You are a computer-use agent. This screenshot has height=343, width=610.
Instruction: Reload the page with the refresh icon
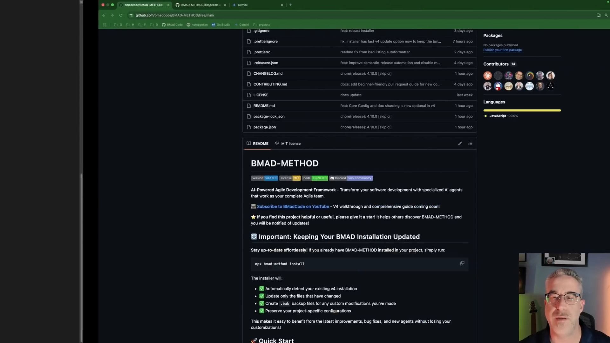(x=121, y=15)
